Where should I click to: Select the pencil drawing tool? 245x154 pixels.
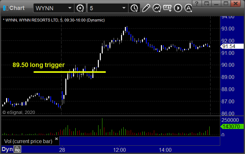(146, 8)
